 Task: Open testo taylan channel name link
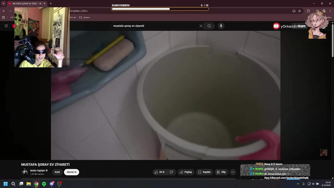point(37,171)
